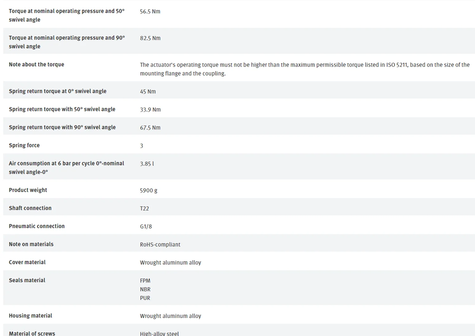Click the 33.9 Nm spring return value
This screenshot has height=336, width=475.
point(150,109)
